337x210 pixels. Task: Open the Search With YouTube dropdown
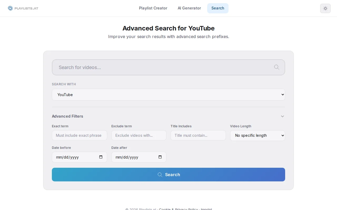[x=168, y=94]
